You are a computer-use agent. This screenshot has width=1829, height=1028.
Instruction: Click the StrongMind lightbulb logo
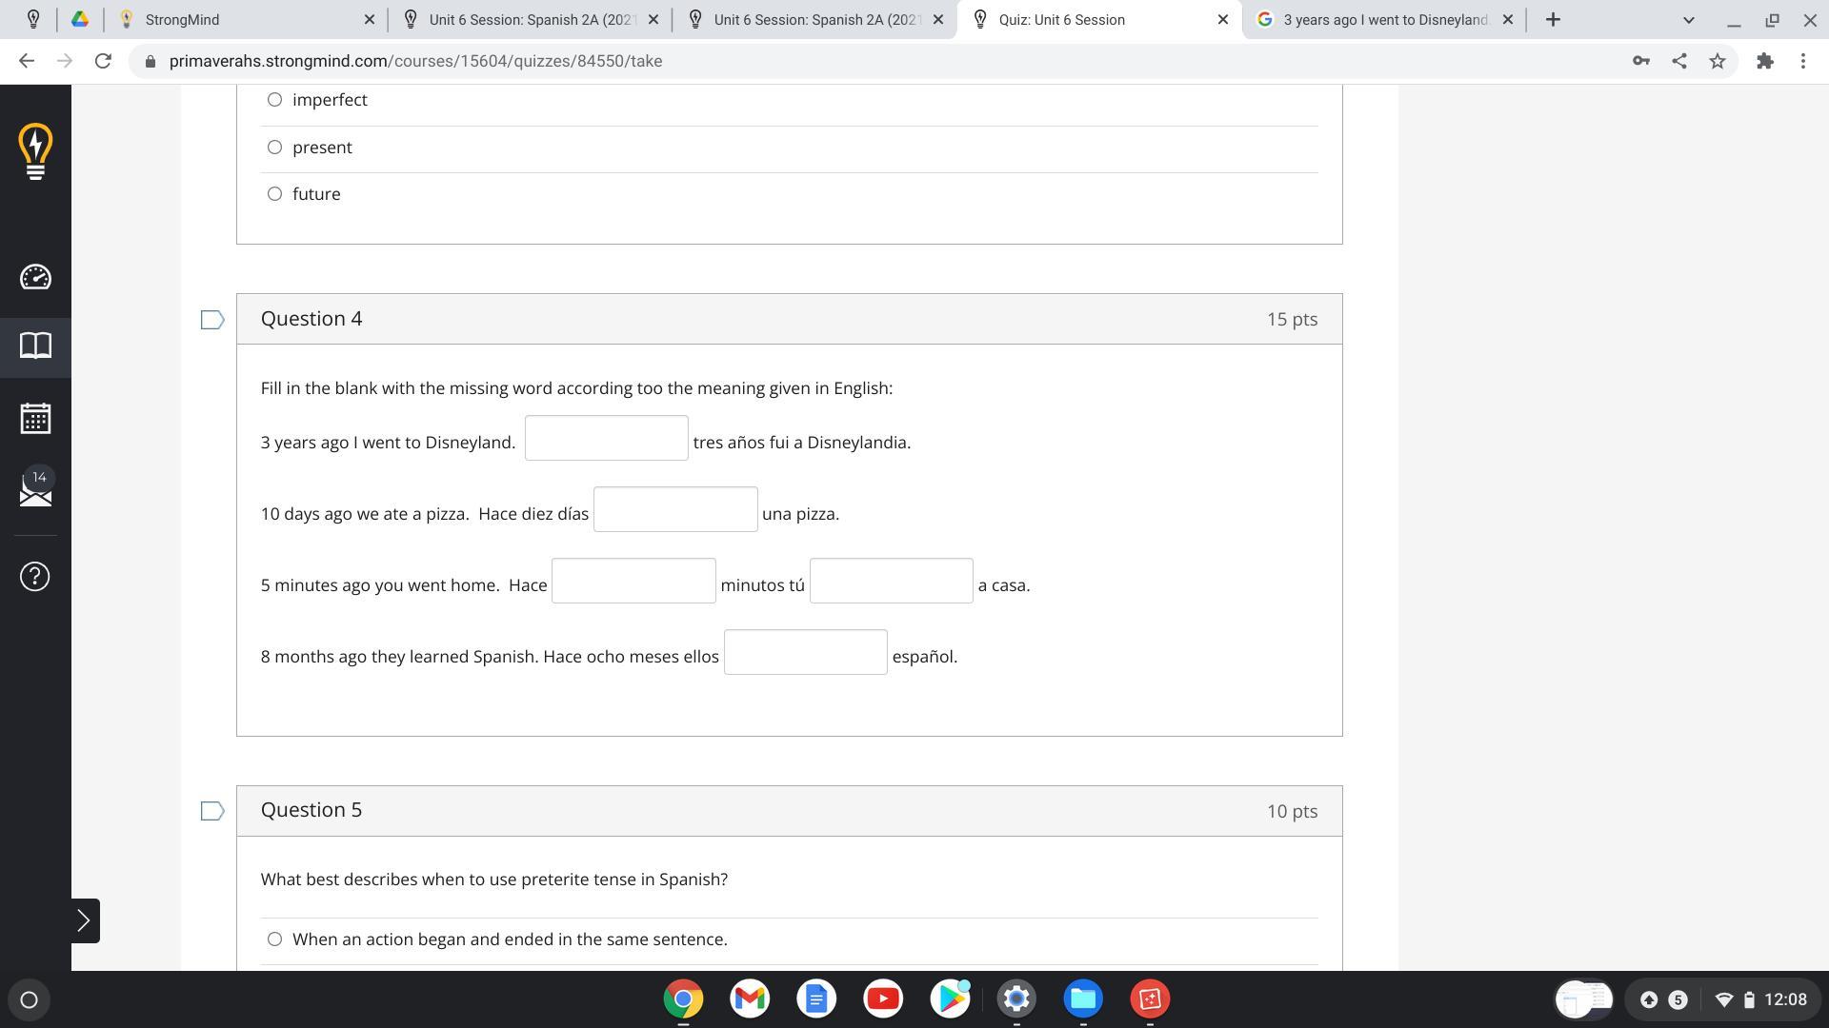pos(35,150)
